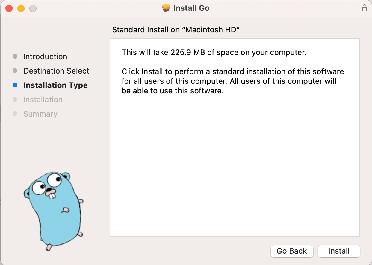The height and width of the screenshot is (265, 372).
Task: Click the package box icon beside Install Go
Action: [166, 8]
